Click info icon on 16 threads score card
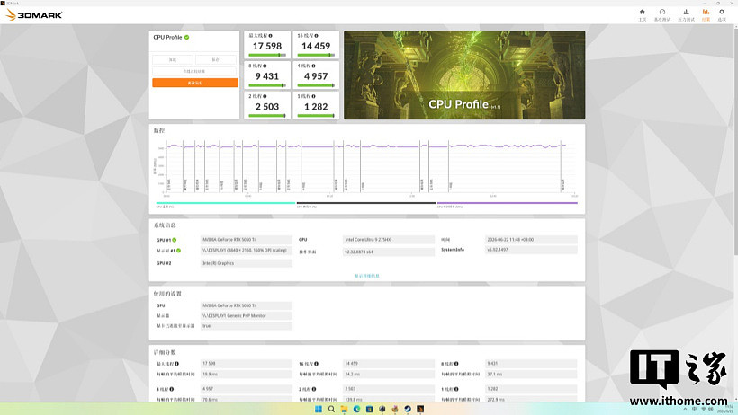 pos(316,36)
